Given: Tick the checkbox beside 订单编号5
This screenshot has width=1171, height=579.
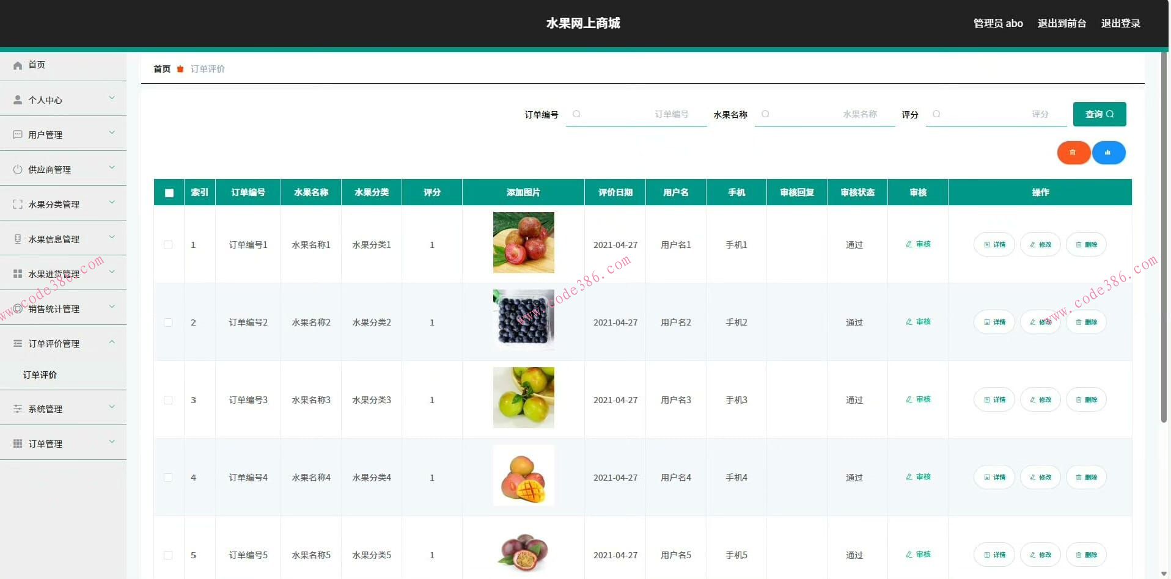Looking at the screenshot, I should pos(169,556).
